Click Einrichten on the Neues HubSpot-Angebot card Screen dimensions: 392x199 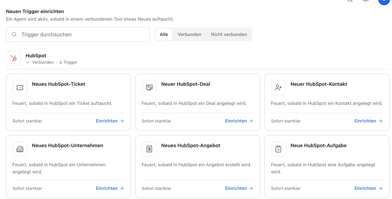pos(239,188)
